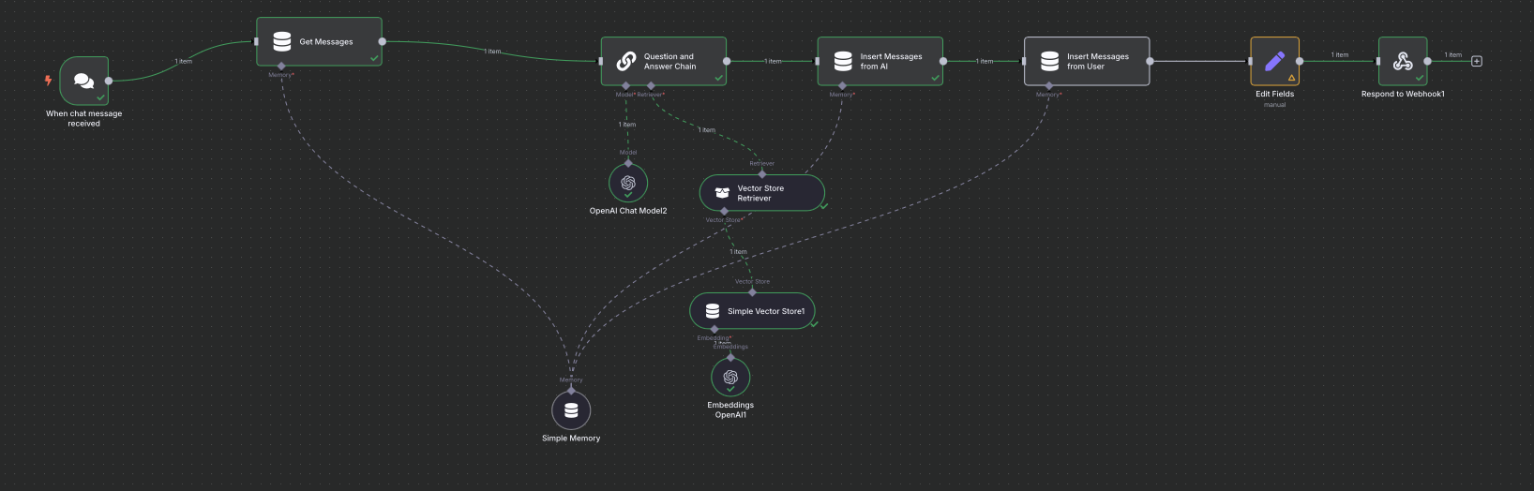Click the top Vector Store connector on Simple Vector Store1
Image resolution: width=1534 pixels, height=491 pixels.
tap(752, 292)
